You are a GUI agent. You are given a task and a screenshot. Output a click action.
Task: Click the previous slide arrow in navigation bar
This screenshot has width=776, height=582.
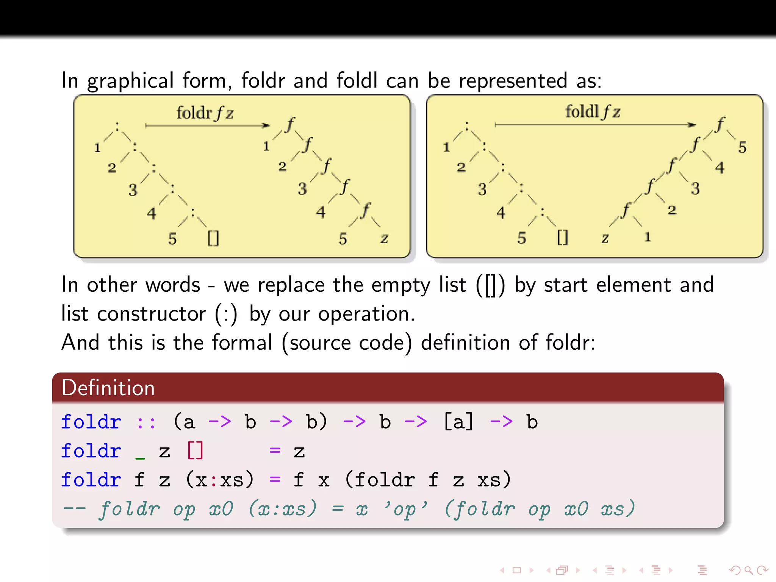click(x=502, y=570)
